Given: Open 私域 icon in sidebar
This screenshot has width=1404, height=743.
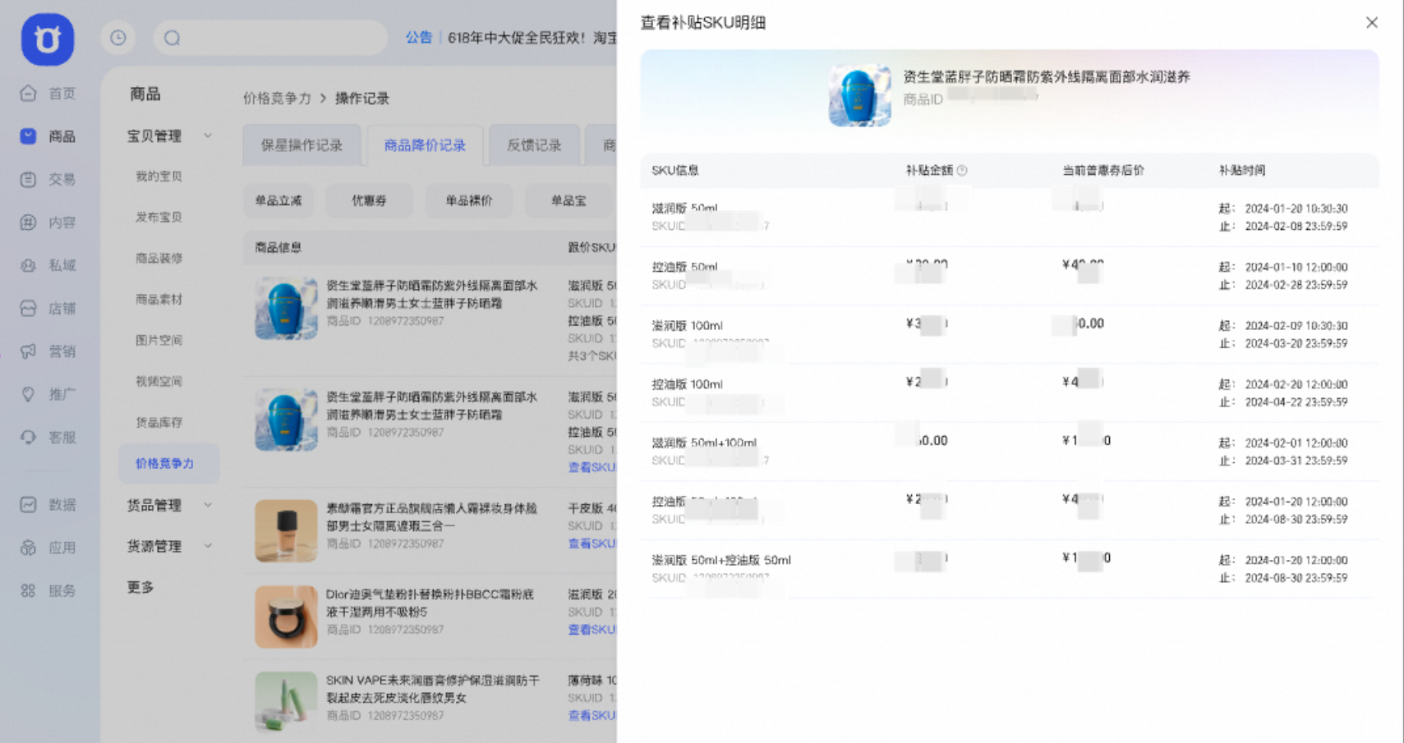Looking at the screenshot, I should 28,265.
